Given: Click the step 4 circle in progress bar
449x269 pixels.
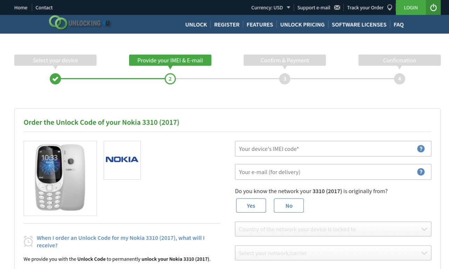Looking at the screenshot, I should click(x=399, y=79).
